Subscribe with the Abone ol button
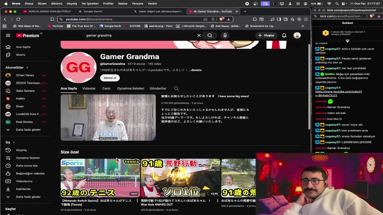This screenshot has width=383, height=215. point(110,78)
